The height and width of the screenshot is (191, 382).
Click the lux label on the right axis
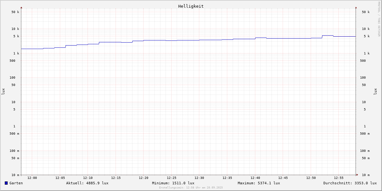pyautogui.click(x=375, y=92)
